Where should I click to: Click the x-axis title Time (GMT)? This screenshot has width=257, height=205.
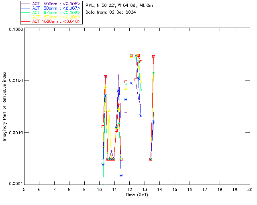[x=137, y=195]
